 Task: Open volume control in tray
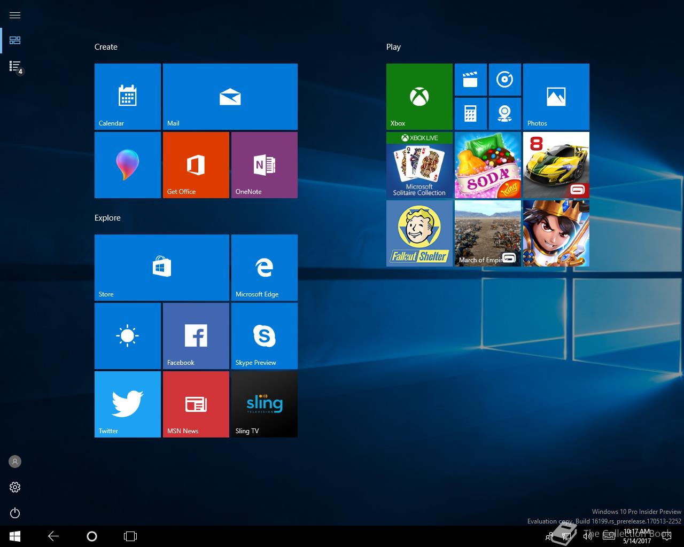pyautogui.click(x=588, y=536)
